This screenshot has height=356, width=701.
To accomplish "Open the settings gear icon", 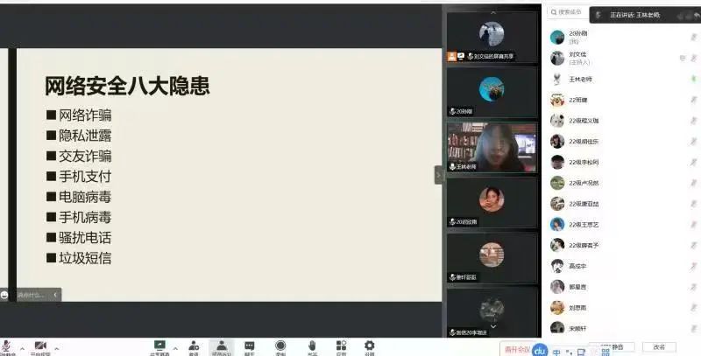I will coord(370,346).
